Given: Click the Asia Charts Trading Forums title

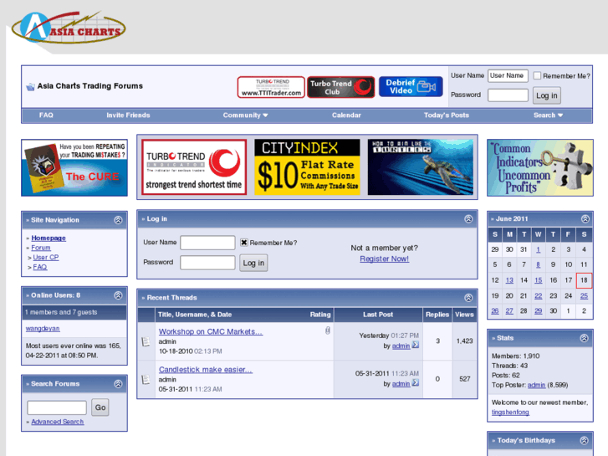Looking at the screenshot, I should (90, 86).
